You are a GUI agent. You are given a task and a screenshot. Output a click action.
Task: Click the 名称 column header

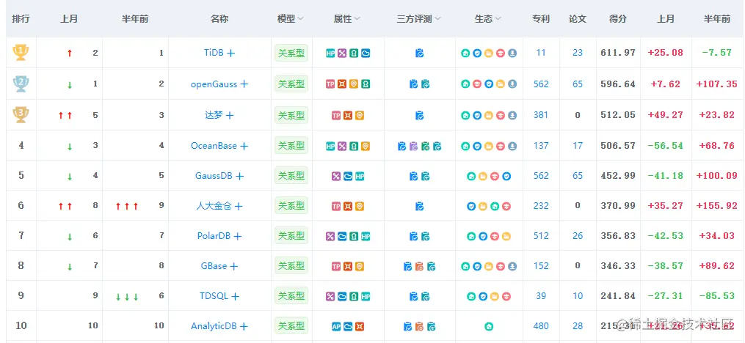(x=219, y=19)
